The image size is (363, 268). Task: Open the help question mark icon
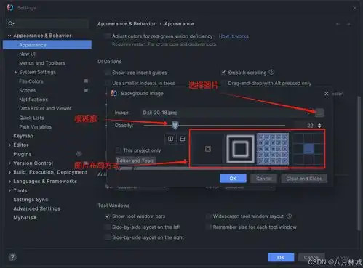point(12,257)
